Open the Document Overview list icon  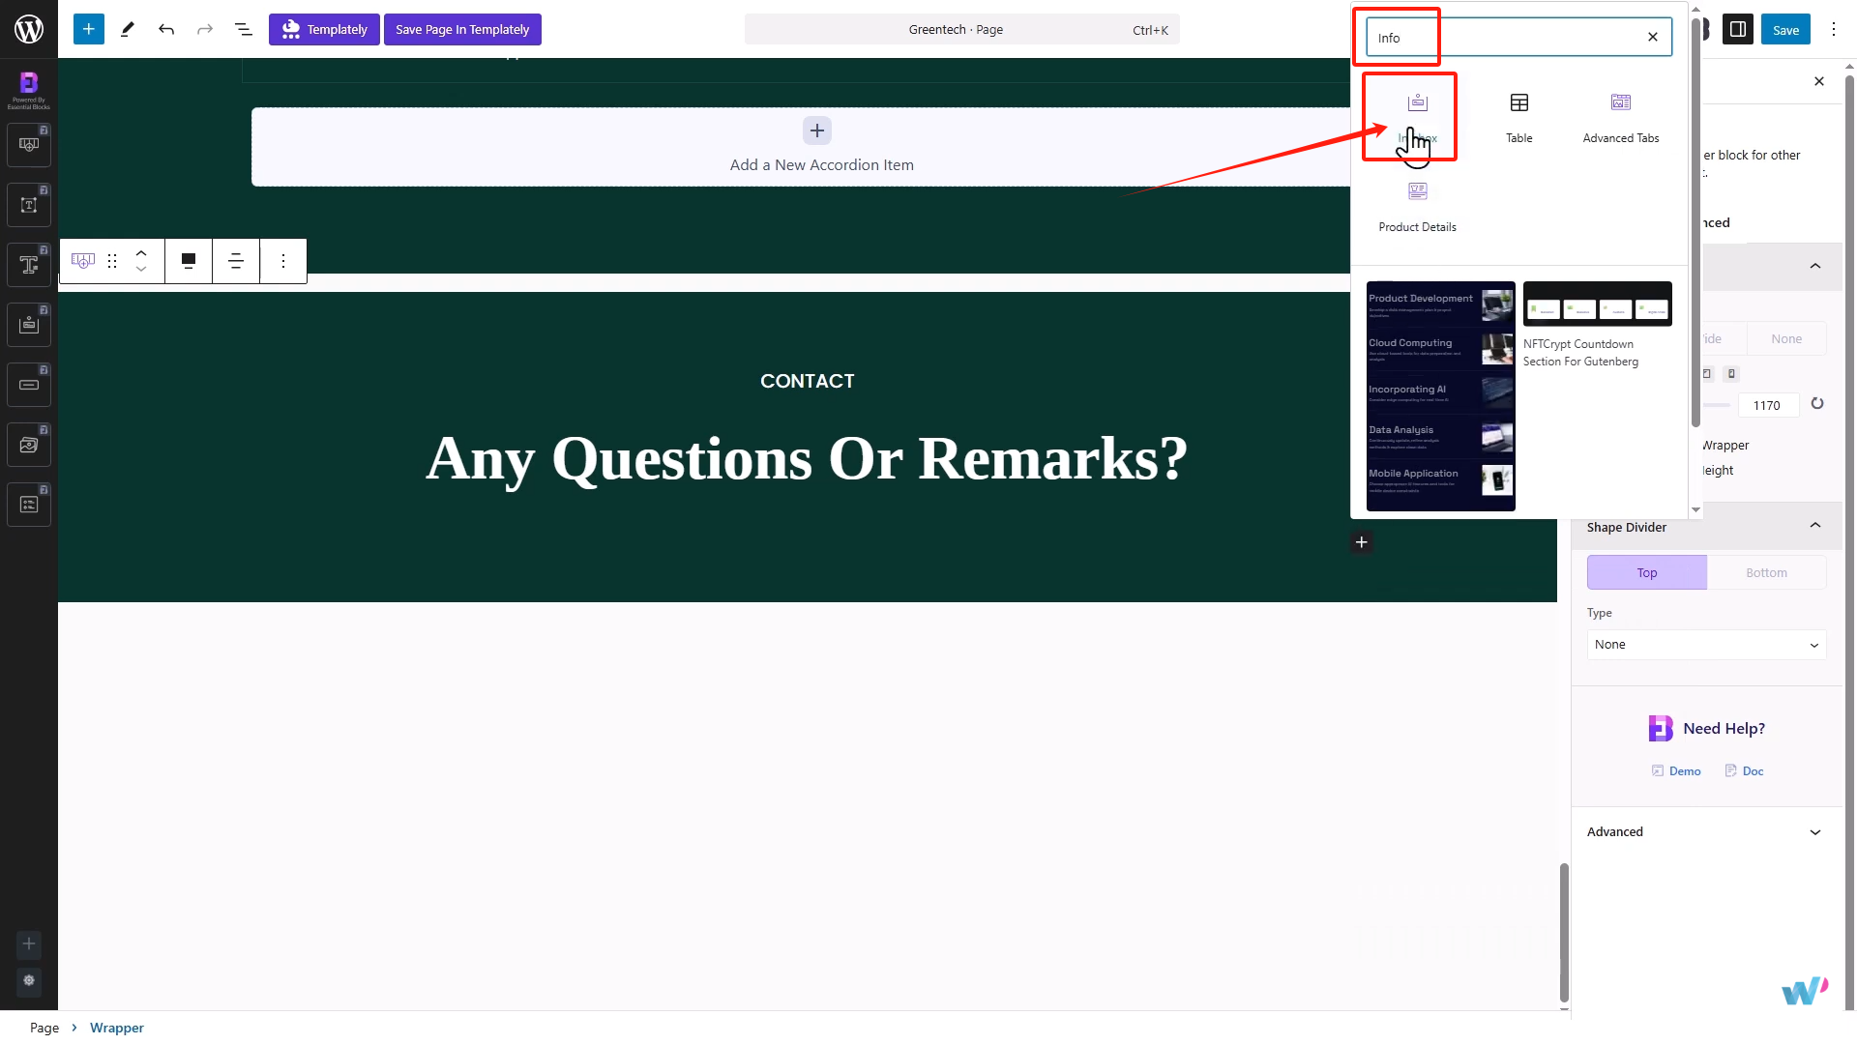pyautogui.click(x=244, y=29)
